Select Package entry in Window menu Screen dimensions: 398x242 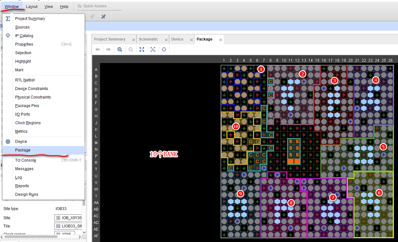[43, 150]
